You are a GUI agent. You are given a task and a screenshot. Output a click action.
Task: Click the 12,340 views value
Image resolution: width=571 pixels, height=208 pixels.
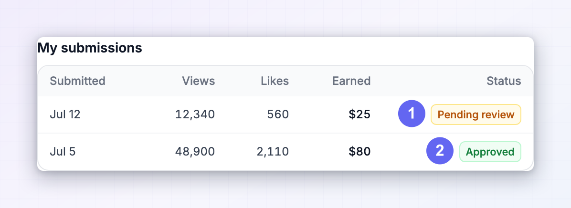[x=195, y=114]
